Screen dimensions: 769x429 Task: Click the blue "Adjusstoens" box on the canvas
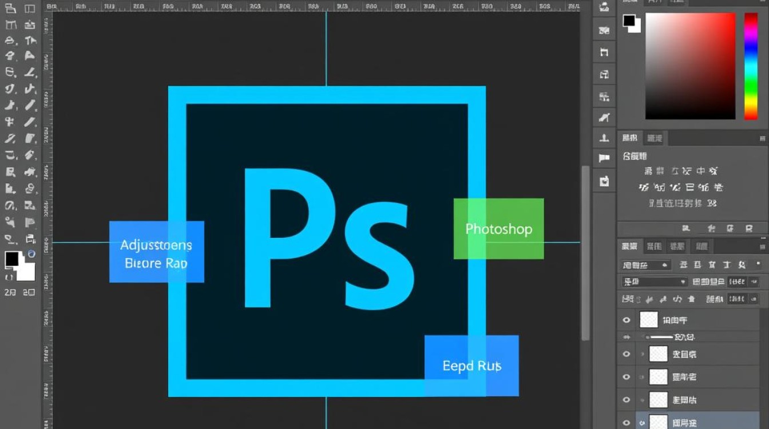(157, 252)
